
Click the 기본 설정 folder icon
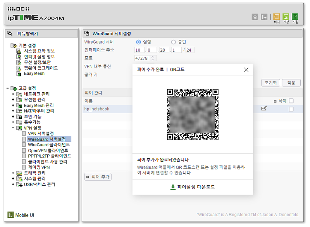coord(14,46)
